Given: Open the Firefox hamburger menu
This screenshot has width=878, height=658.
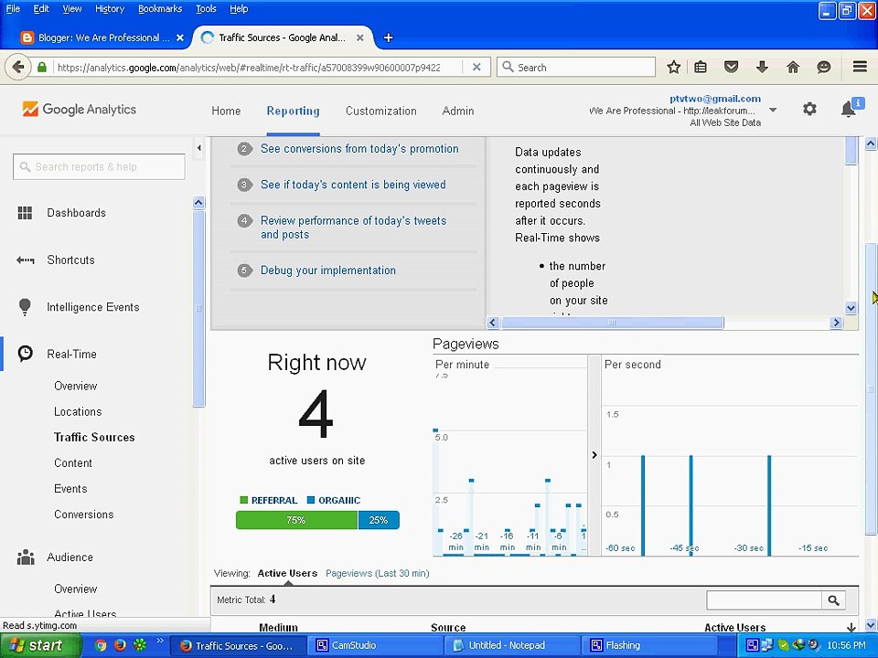Looking at the screenshot, I should tap(860, 67).
